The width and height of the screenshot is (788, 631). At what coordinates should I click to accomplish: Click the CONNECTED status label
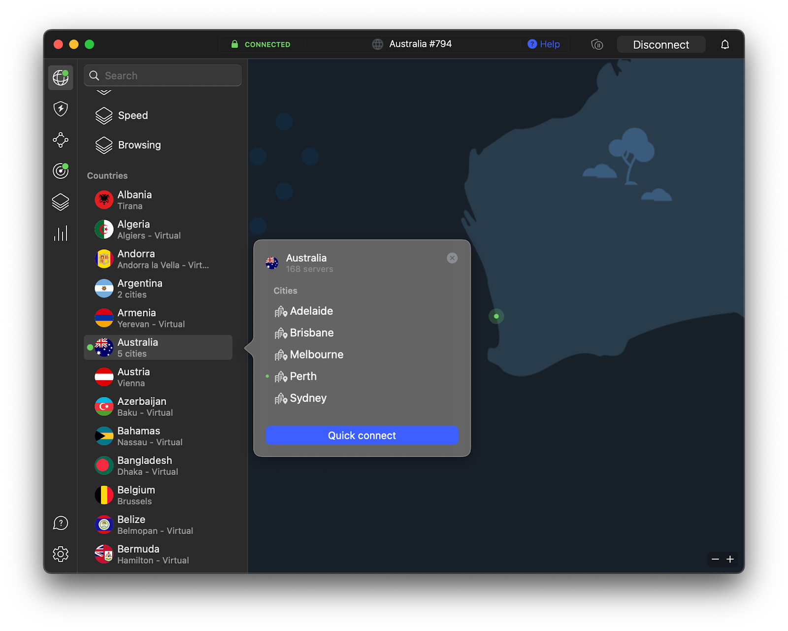[267, 44]
